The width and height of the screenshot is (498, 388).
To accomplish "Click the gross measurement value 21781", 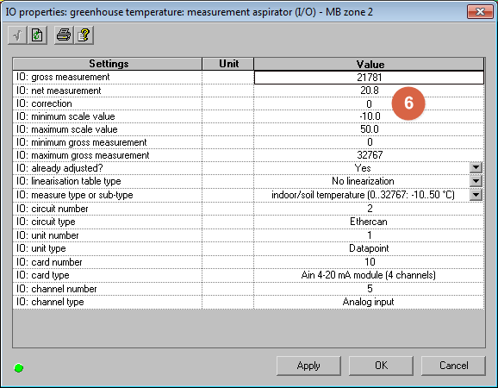I will pyautogui.click(x=369, y=78).
